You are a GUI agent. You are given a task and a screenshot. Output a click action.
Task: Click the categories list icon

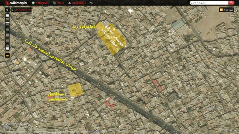tap(54, 3)
